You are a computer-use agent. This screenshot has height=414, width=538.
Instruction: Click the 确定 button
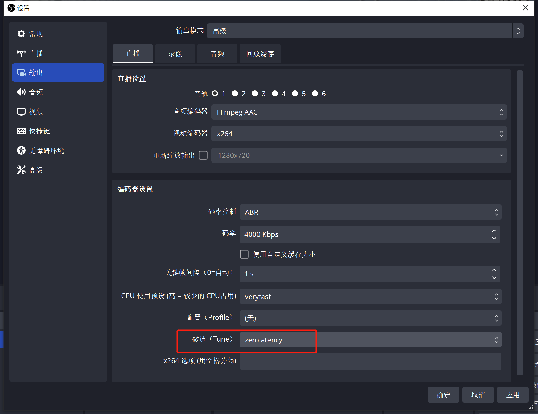443,395
